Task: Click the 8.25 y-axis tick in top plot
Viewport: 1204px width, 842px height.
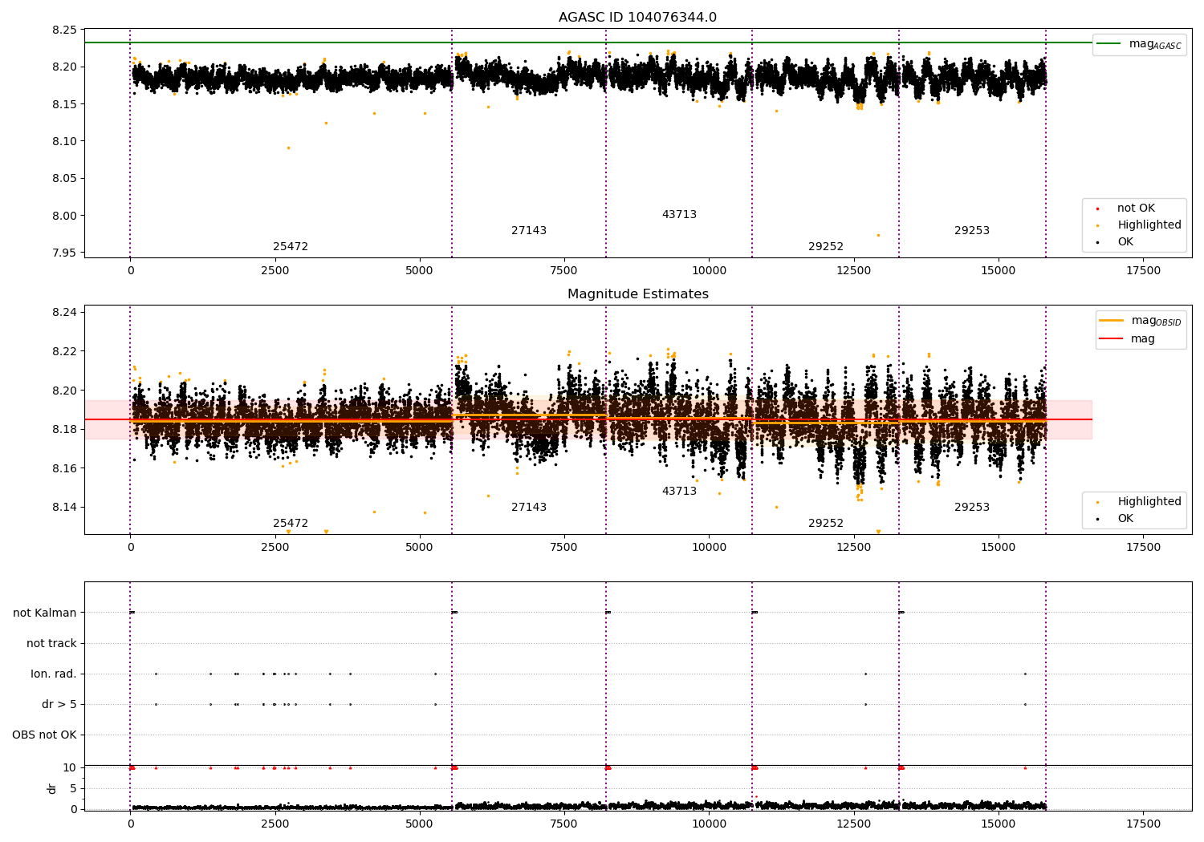Action: 64,30
